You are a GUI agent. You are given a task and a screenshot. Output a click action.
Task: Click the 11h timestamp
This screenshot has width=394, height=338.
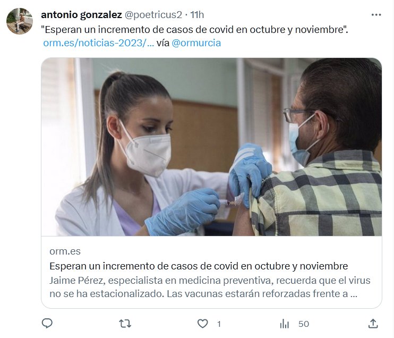point(197,15)
